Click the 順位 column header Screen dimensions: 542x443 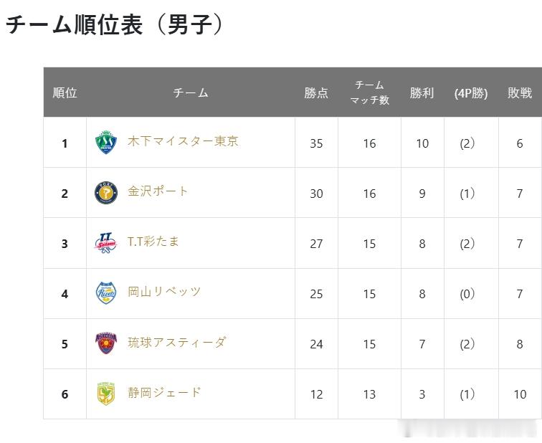[65, 92]
